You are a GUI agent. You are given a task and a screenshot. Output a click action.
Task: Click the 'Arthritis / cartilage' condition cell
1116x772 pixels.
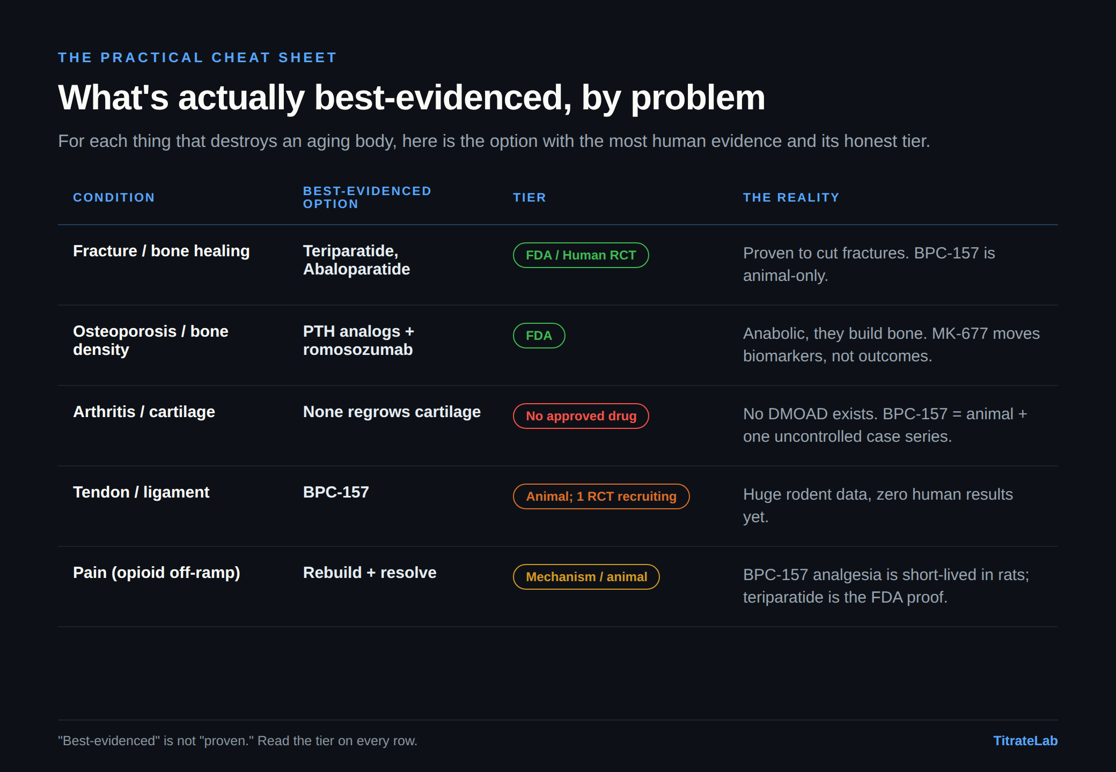point(144,412)
